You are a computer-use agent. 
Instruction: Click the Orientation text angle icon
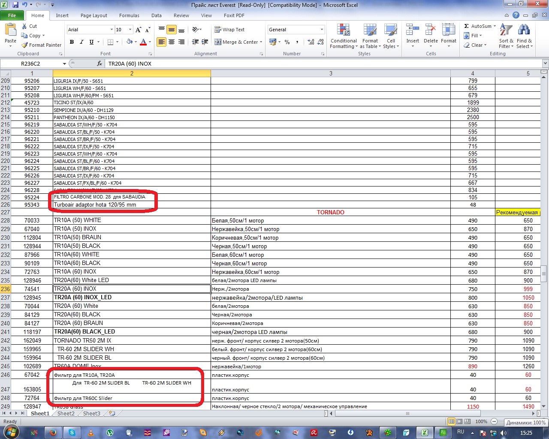click(x=196, y=30)
